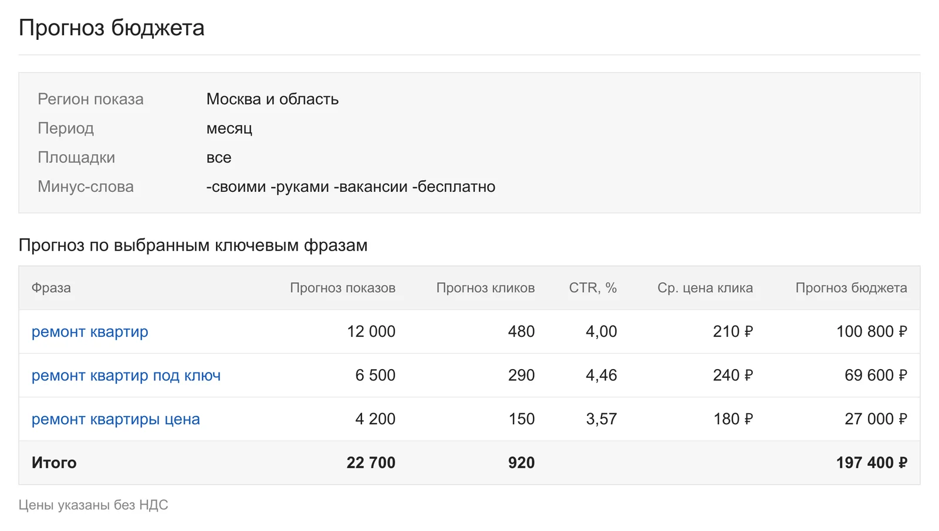Select the 'все' value for Площадки
The height and width of the screenshot is (531, 939).
click(219, 157)
